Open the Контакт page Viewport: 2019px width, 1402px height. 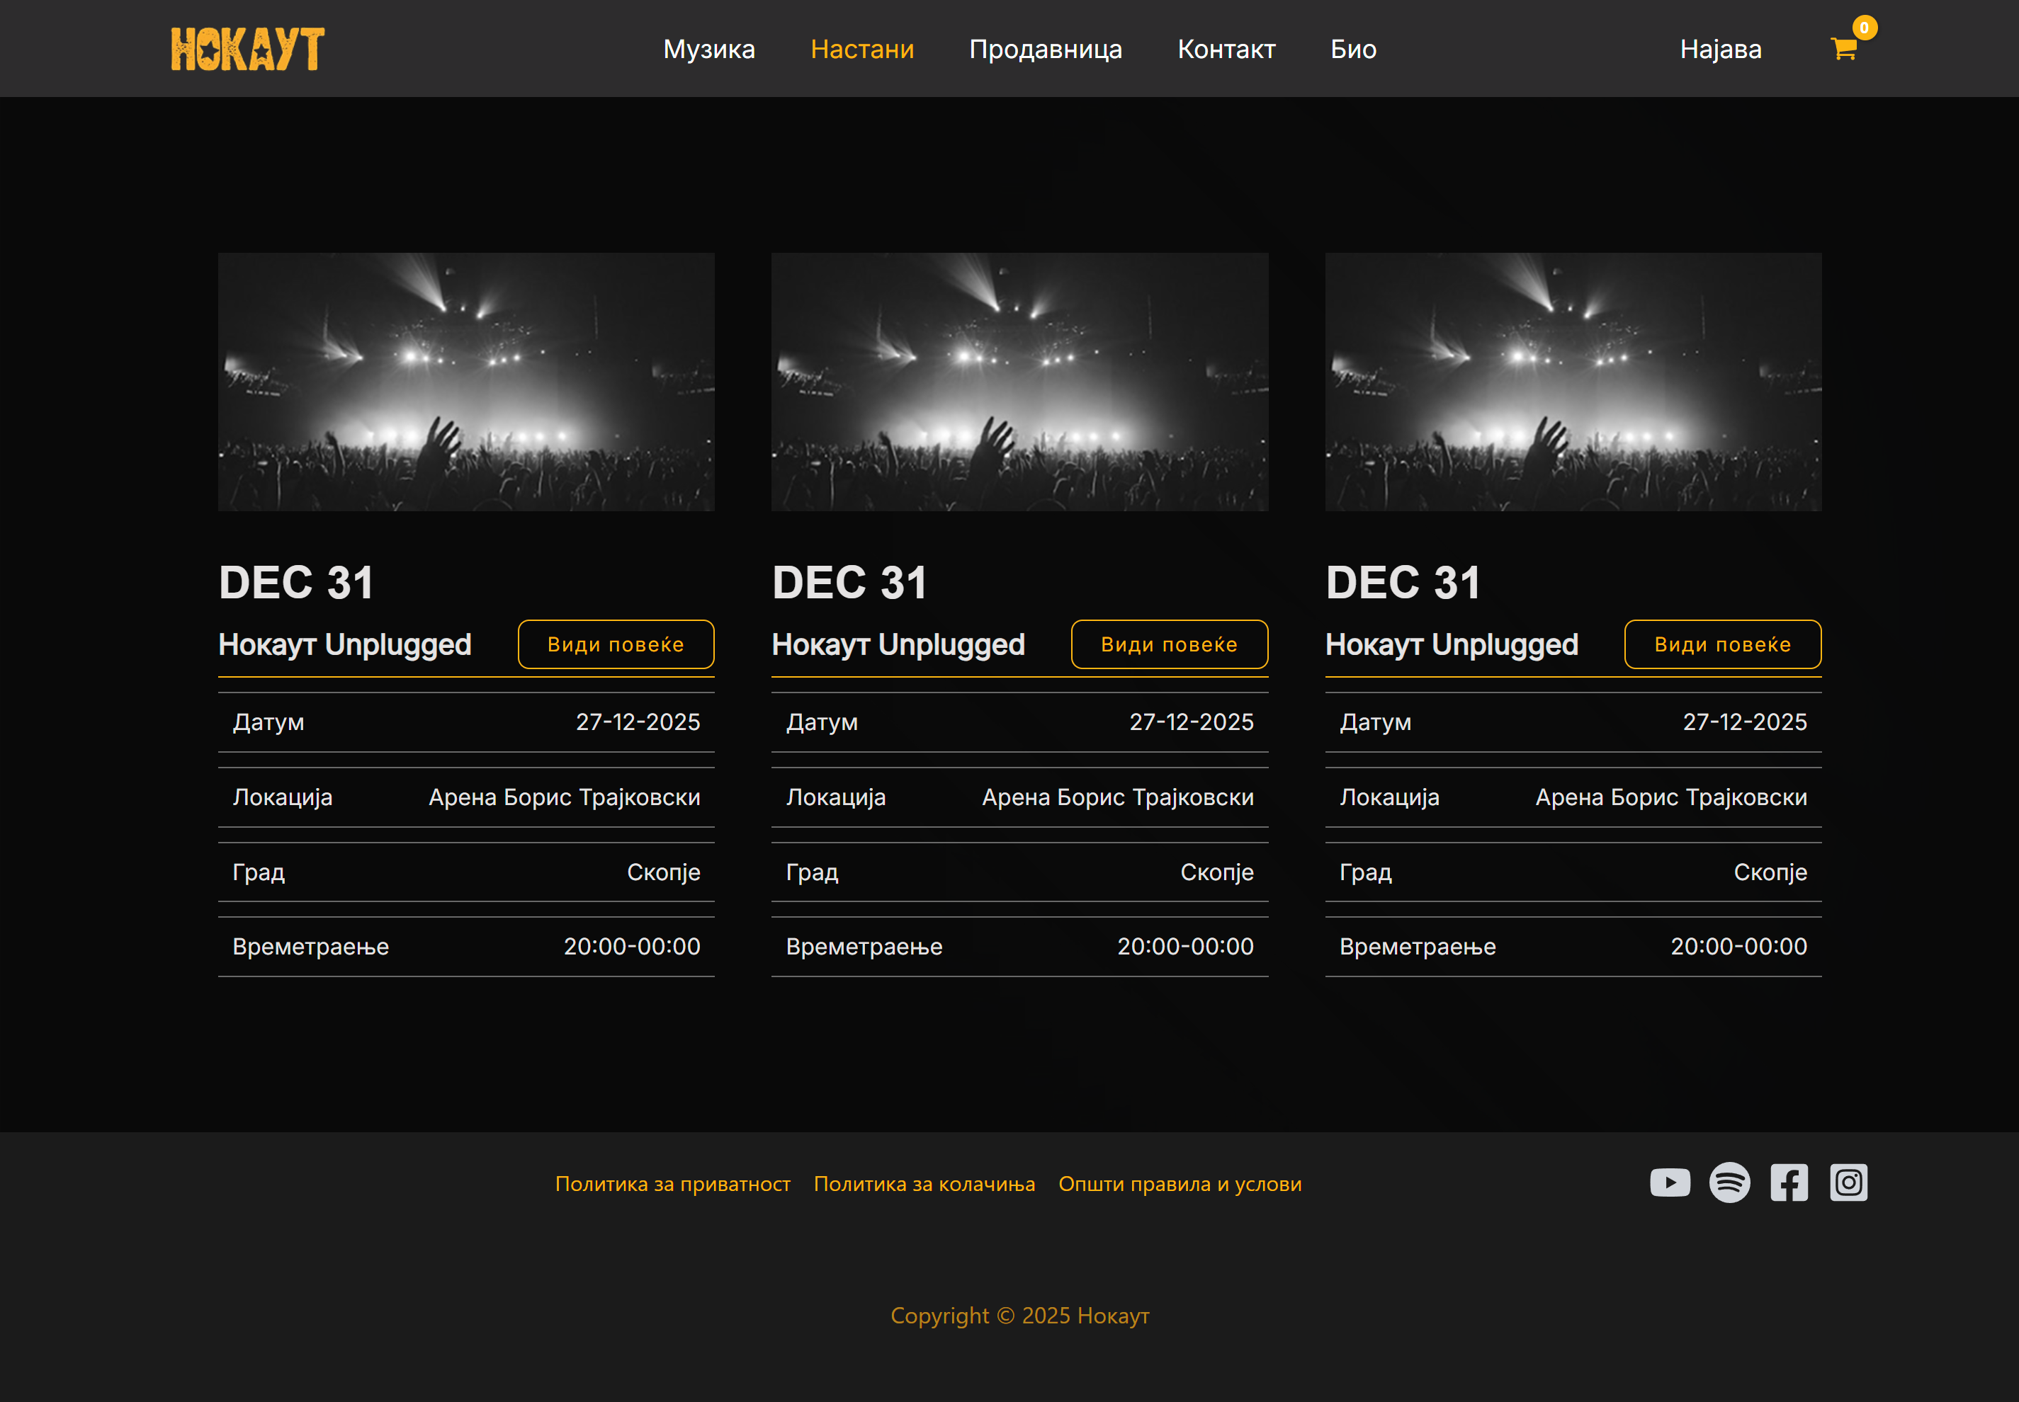click(1226, 49)
